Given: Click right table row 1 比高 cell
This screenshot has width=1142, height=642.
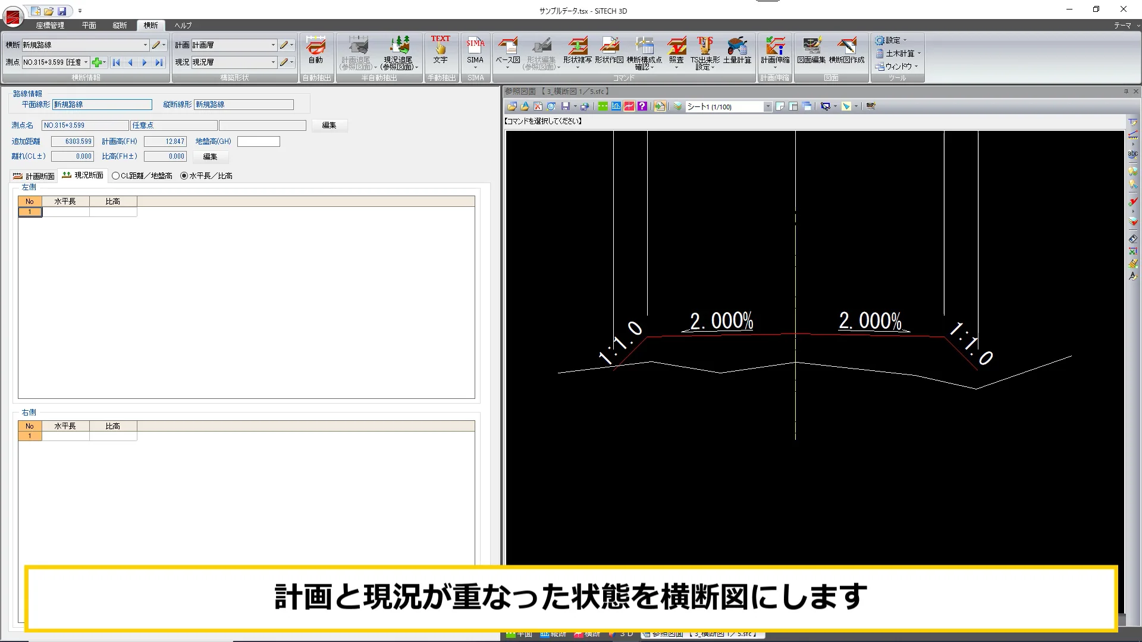Looking at the screenshot, I should click(x=113, y=436).
